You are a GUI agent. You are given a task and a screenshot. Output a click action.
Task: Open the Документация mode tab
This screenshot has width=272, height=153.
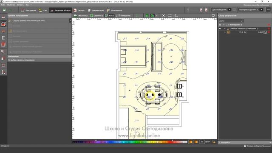coord(96,10)
